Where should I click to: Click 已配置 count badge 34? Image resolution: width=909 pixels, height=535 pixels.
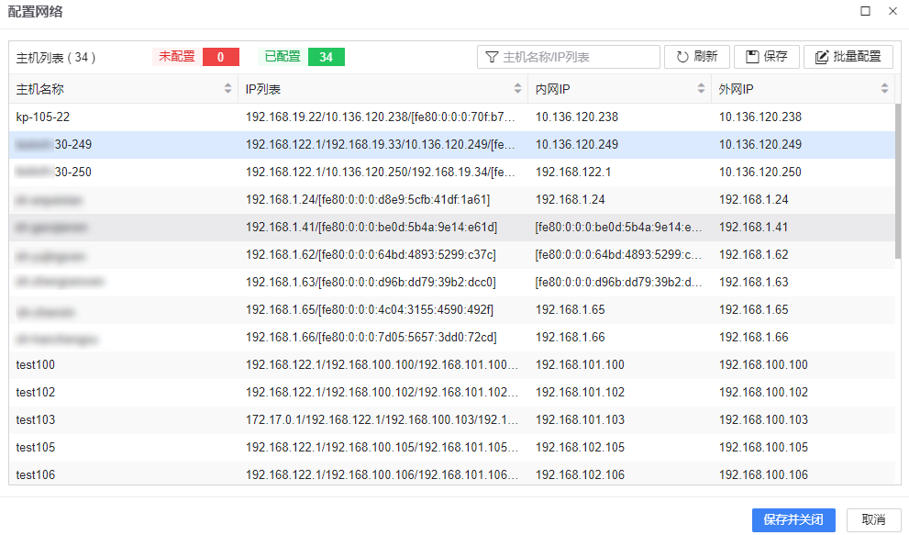click(326, 57)
